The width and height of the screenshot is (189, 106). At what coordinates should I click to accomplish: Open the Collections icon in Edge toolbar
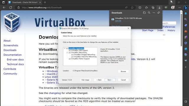click(x=153, y=7)
